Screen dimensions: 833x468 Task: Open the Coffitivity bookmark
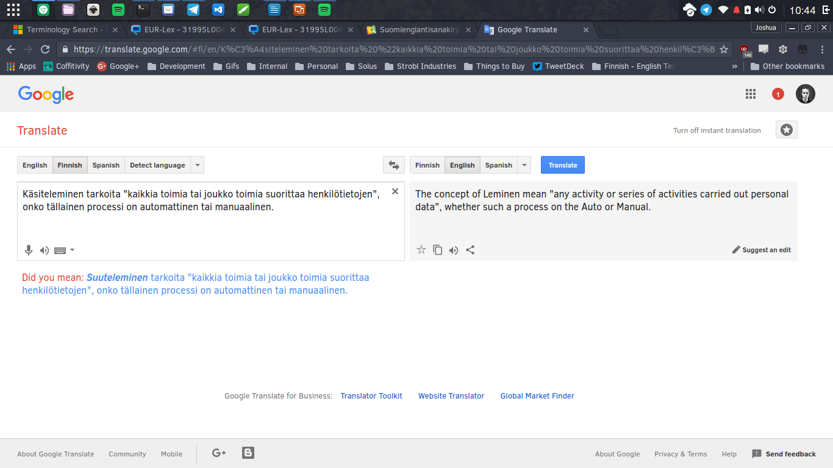coord(66,66)
